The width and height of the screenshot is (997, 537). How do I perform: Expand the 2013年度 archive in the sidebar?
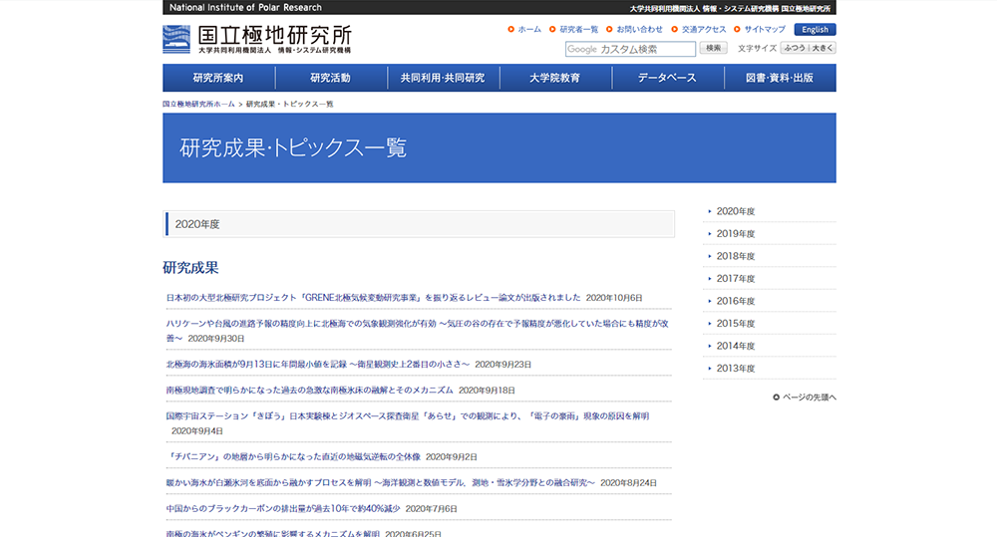[x=736, y=369]
